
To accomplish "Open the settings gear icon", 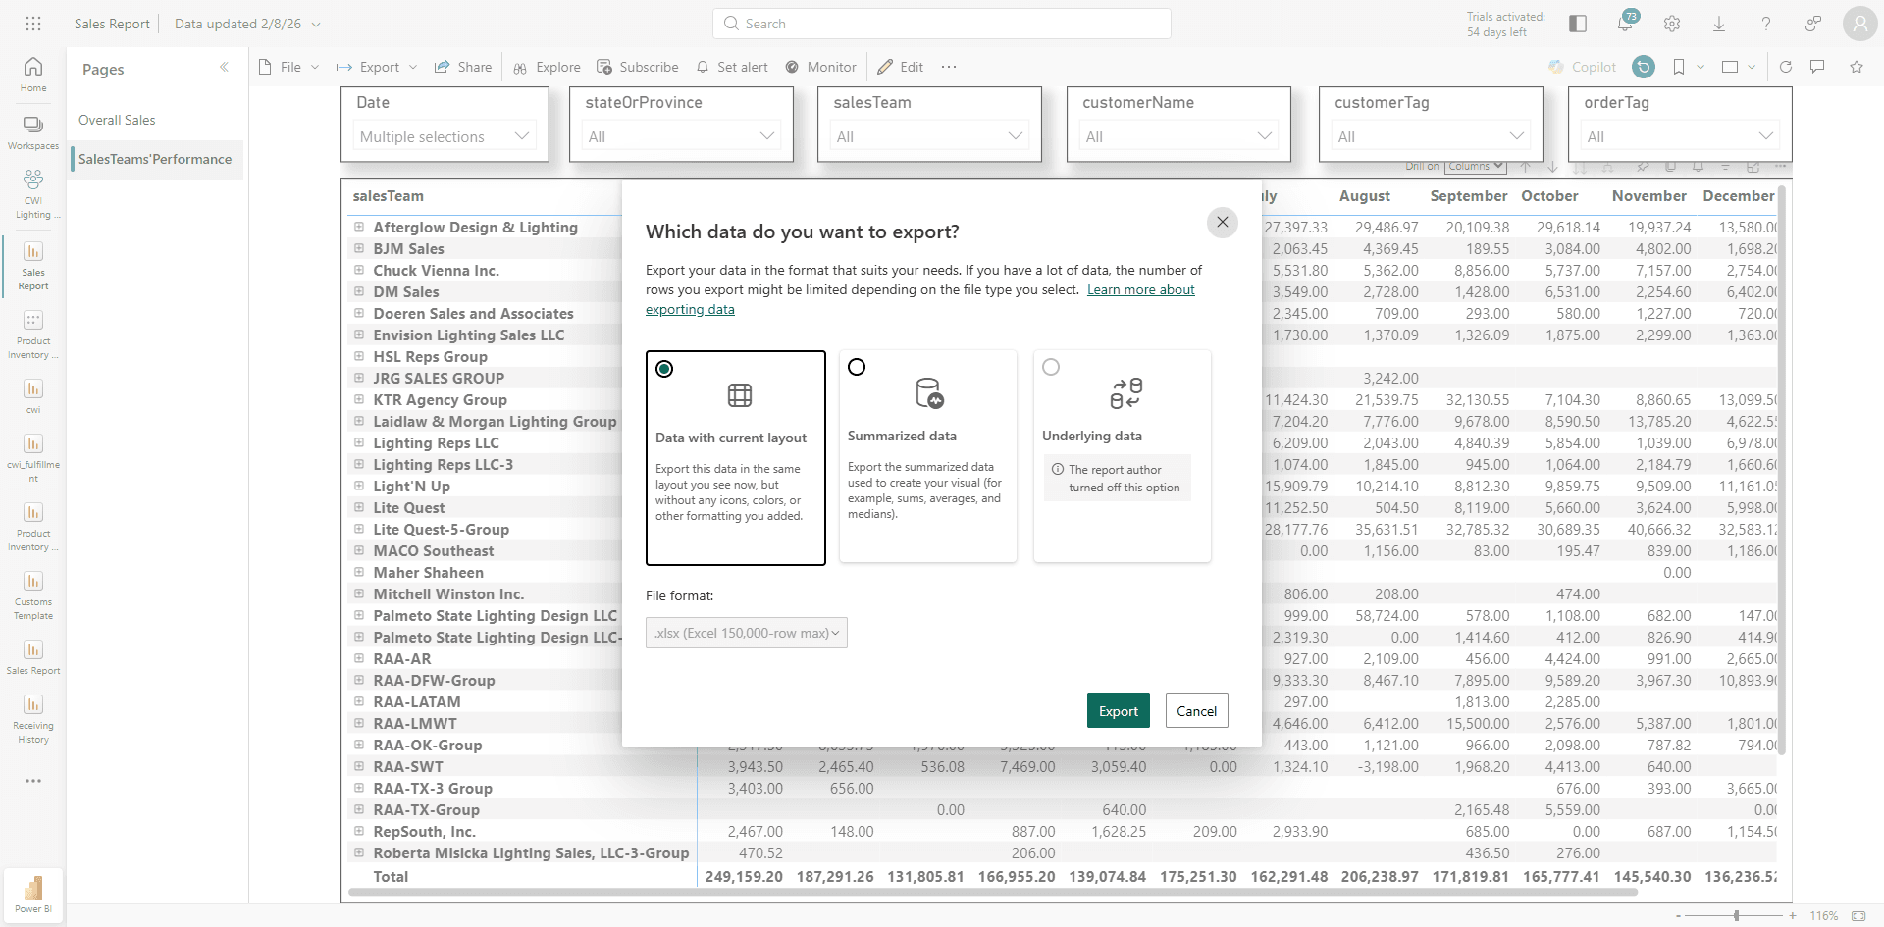I will (1672, 24).
